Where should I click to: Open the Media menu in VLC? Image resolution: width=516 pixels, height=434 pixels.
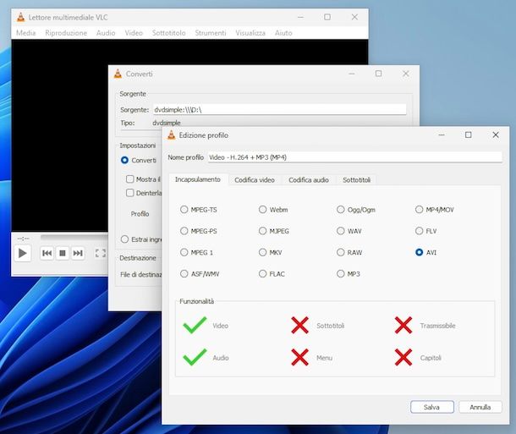coord(25,33)
